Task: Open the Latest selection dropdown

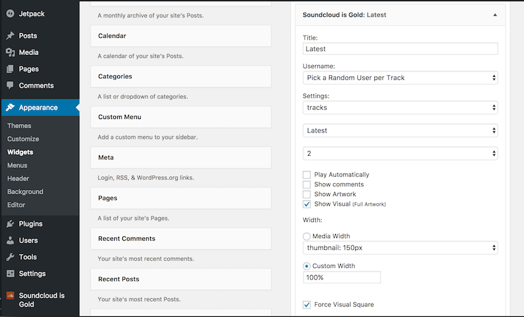Action: point(401,131)
